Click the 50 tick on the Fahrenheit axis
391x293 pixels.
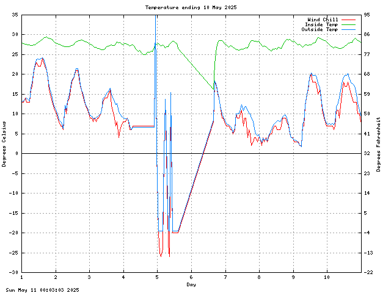(x=367, y=114)
